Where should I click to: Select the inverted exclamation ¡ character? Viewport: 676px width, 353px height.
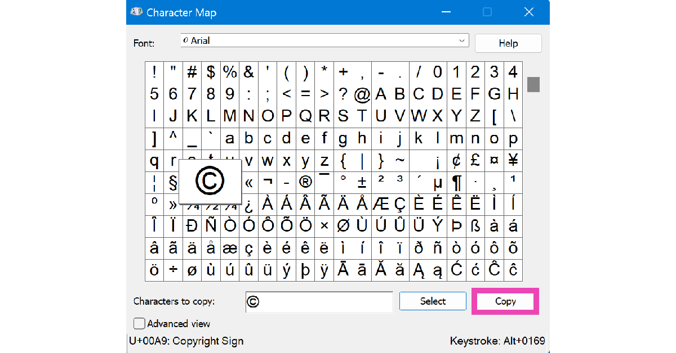click(x=438, y=160)
